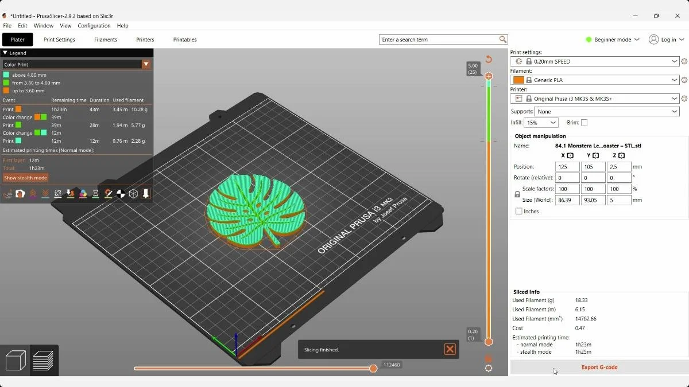This screenshot has height=387, width=689.
Task: Toggle Travel moves visibility icon in legend toolbar
Action: [x=7, y=194]
